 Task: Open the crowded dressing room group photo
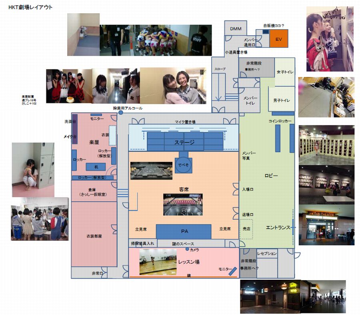pos(40,219)
